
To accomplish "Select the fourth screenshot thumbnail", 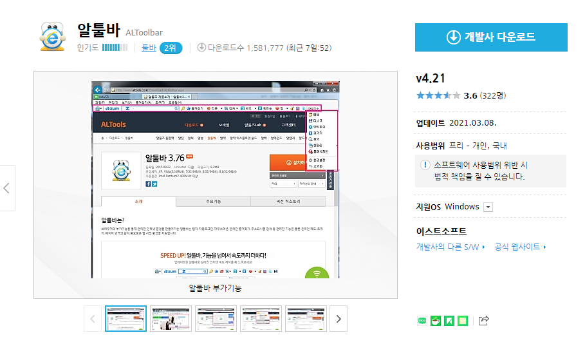I will click(x=261, y=319).
